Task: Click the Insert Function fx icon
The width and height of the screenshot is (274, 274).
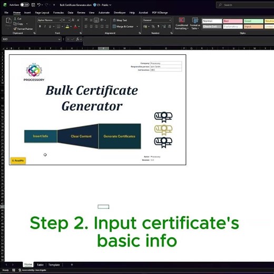Action: click(77, 39)
